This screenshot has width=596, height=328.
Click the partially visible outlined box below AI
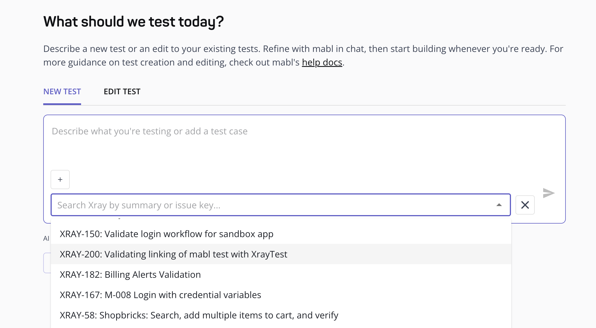coord(47,263)
